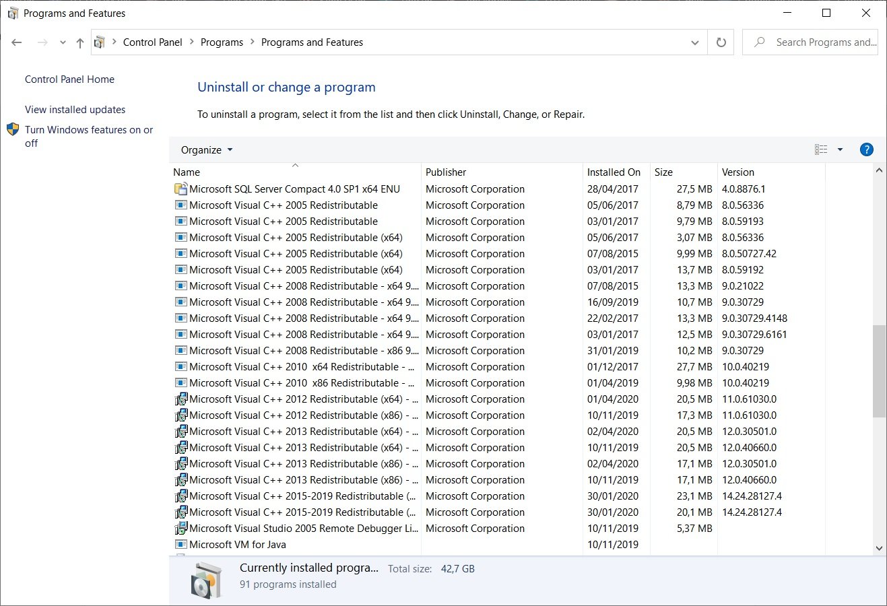
Task: Click the Microsoft VM for Java icon
Action: [180, 545]
